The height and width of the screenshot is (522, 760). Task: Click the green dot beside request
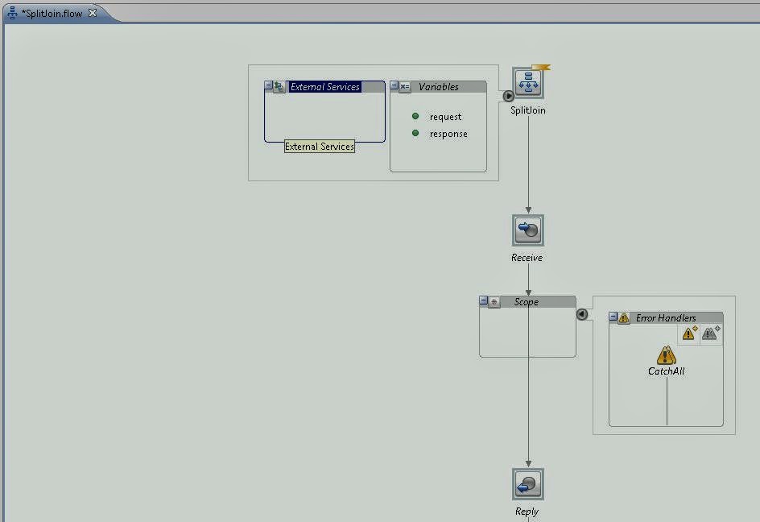415,116
